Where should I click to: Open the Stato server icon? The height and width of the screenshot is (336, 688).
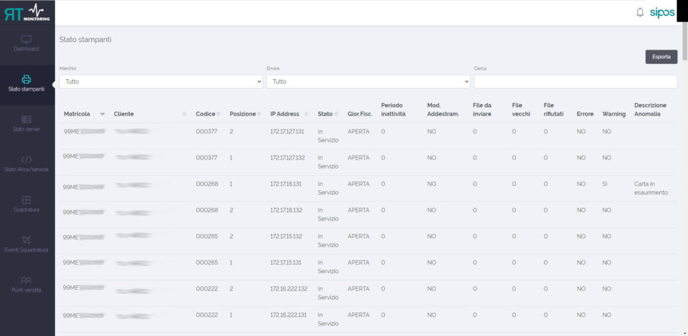pyautogui.click(x=26, y=119)
